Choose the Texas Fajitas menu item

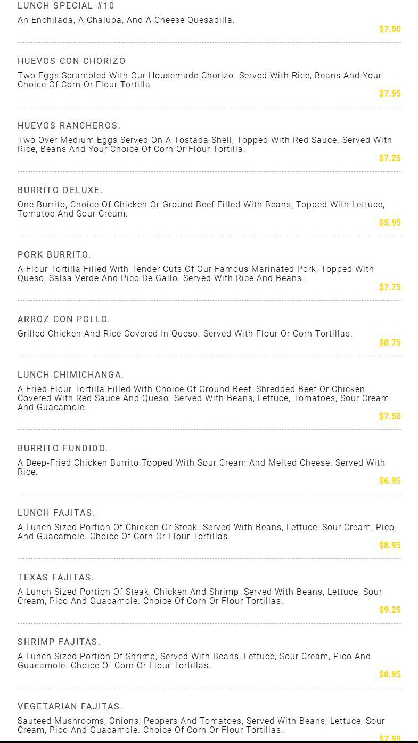56,578
